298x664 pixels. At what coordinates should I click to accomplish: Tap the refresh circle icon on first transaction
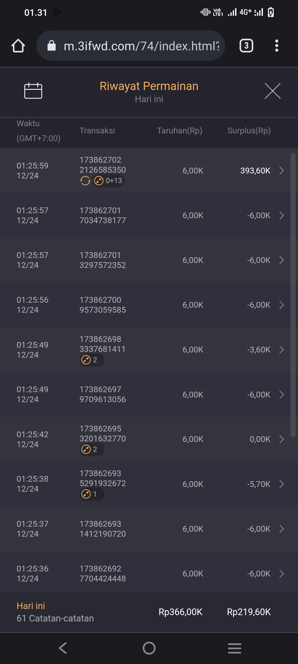[85, 181]
